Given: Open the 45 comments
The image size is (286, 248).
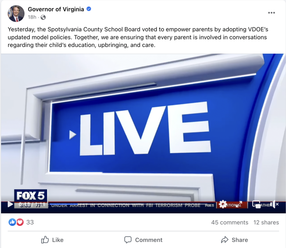Looking at the screenshot, I should (x=230, y=222).
